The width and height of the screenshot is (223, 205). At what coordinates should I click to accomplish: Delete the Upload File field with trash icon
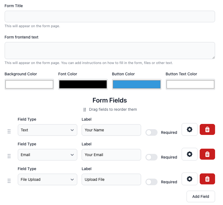tap(207, 179)
